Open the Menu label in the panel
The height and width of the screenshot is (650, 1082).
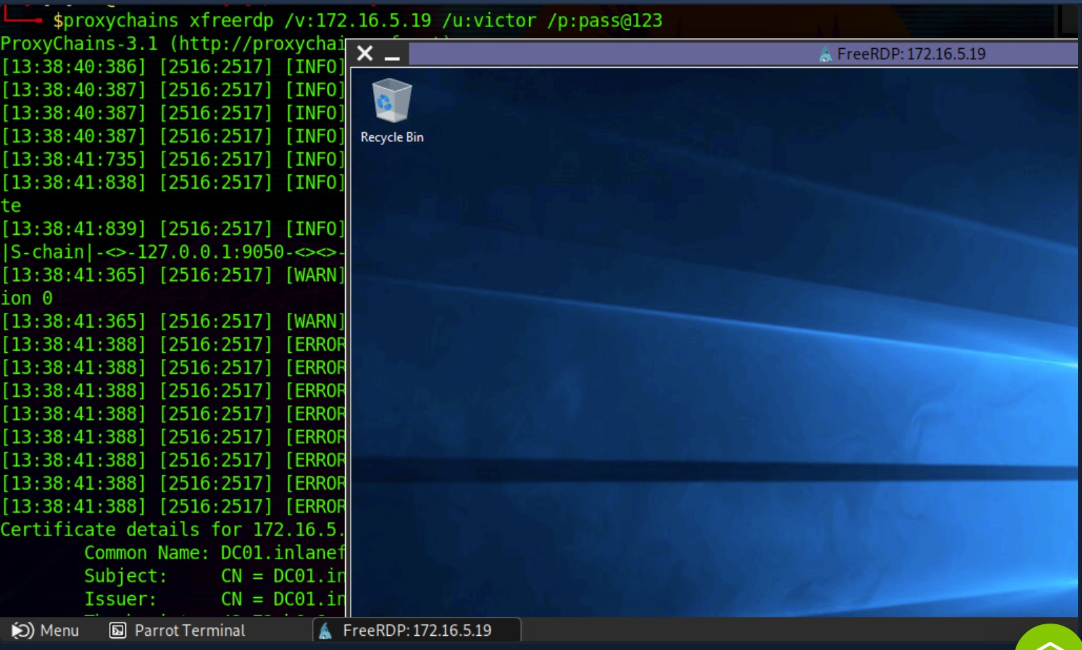point(60,630)
